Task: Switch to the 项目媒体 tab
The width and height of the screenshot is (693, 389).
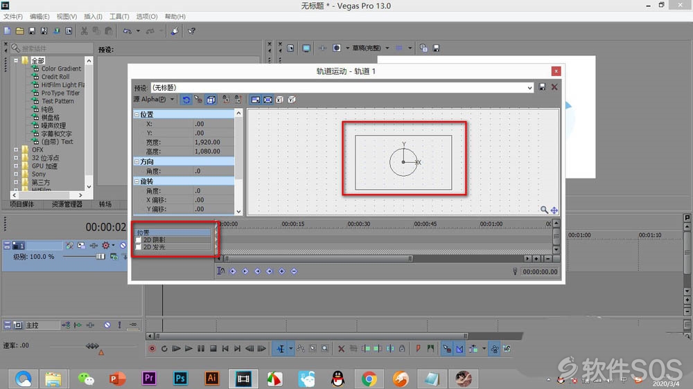Action: 21,204
